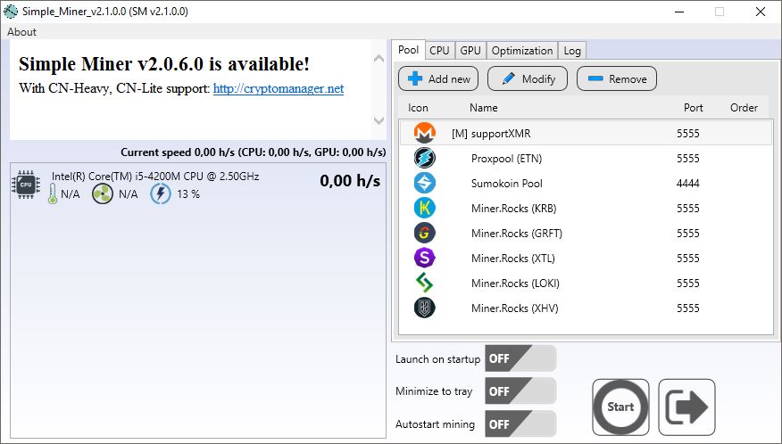The width and height of the screenshot is (782, 444).
Task: Select the 'Miner.Rocks (KRB)' row
Action: click(586, 209)
